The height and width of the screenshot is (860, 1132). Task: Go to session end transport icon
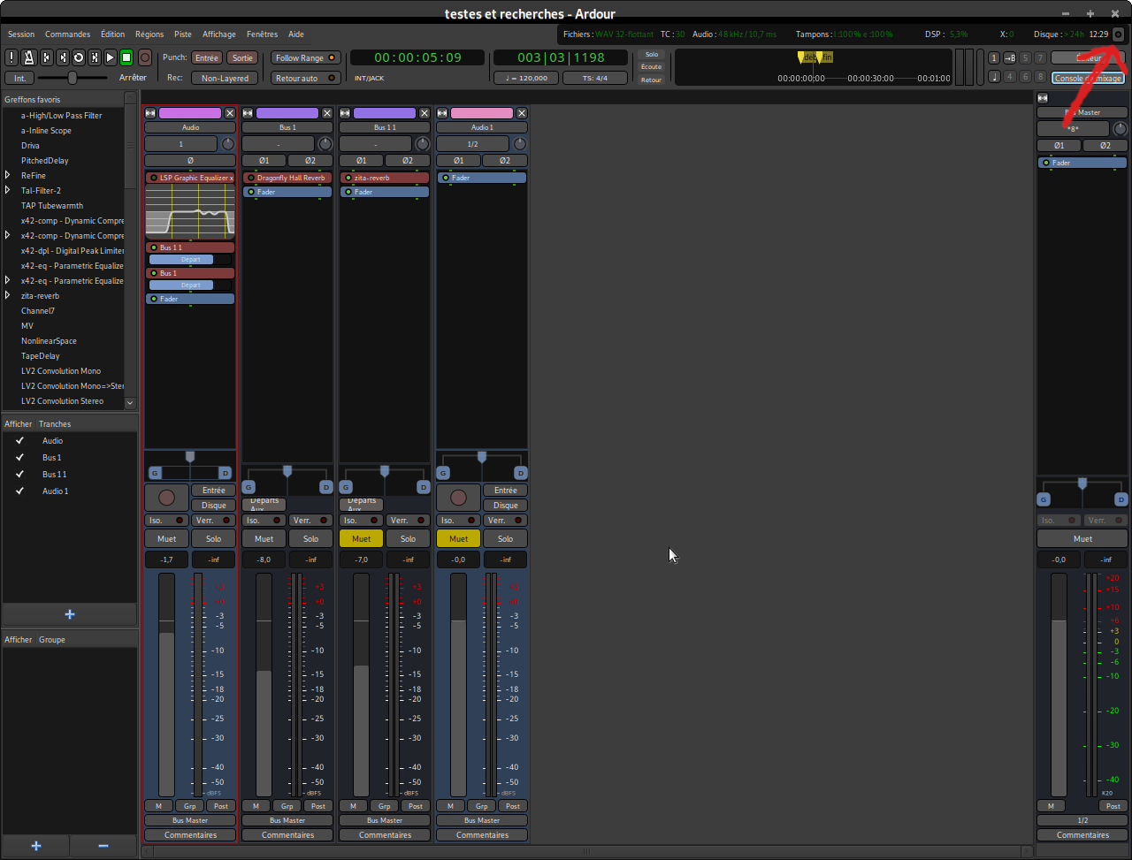[x=62, y=57]
